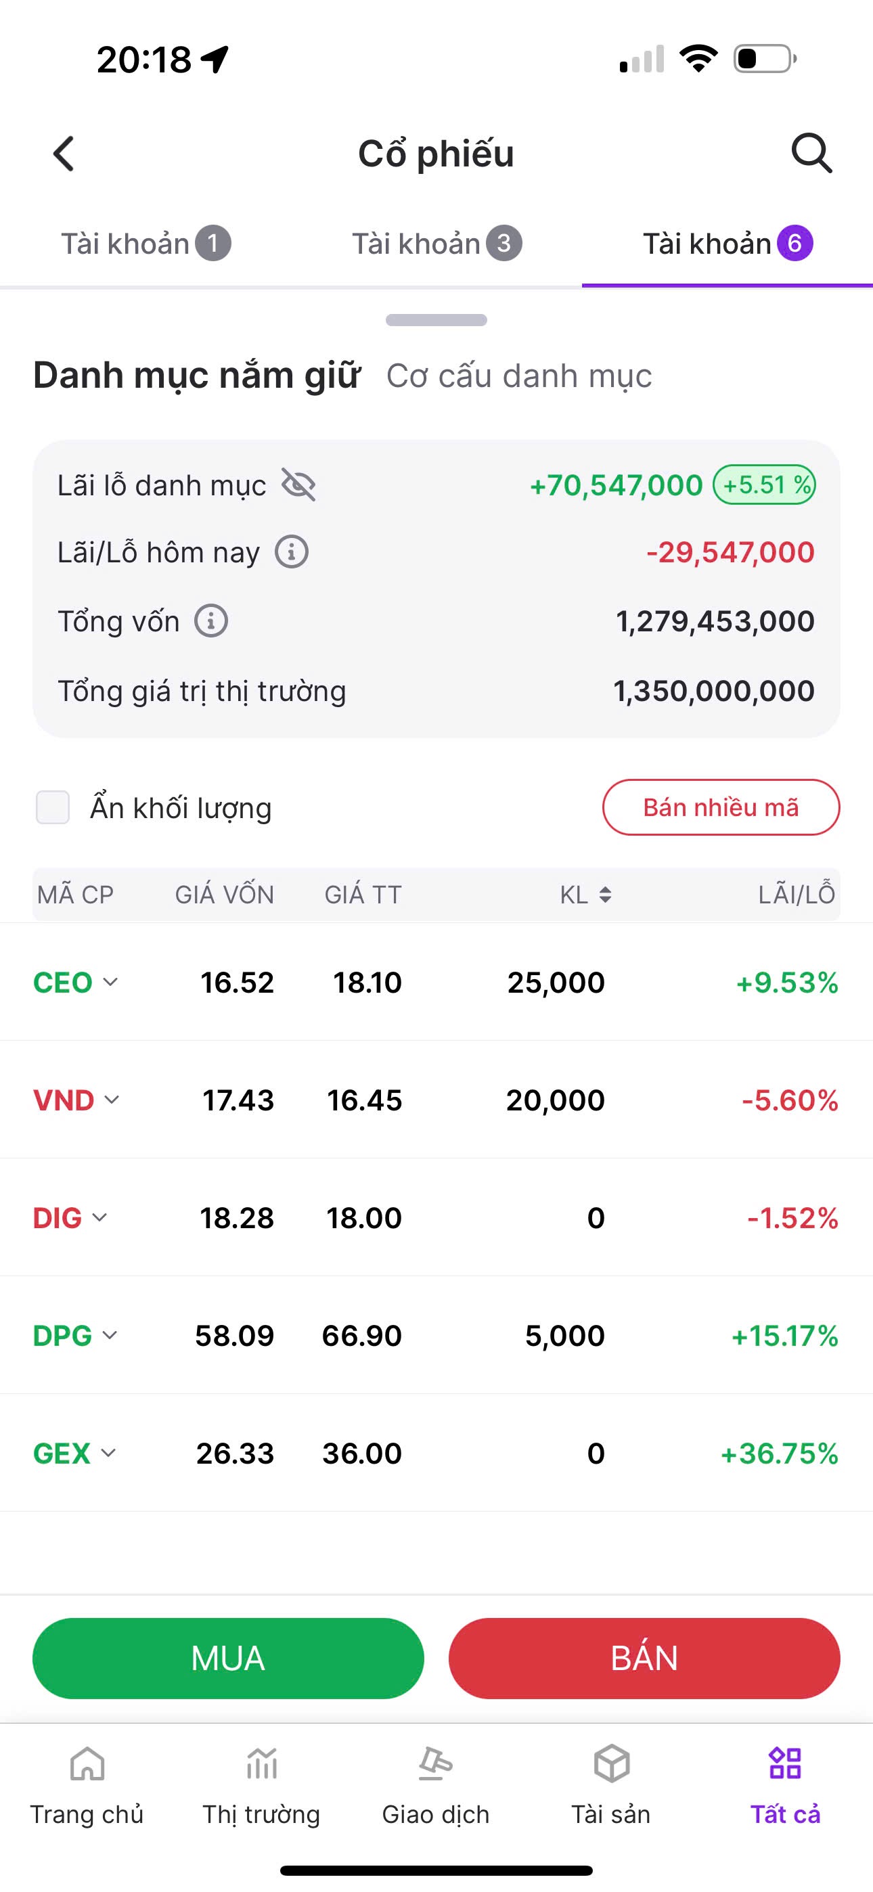Go to Trang chủ home icon
This screenshot has width=873, height=1892.
[x=87, y=1764]
